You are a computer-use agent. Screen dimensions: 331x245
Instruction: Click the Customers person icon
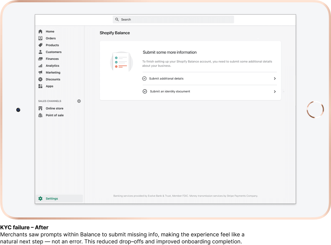(40, 52)
